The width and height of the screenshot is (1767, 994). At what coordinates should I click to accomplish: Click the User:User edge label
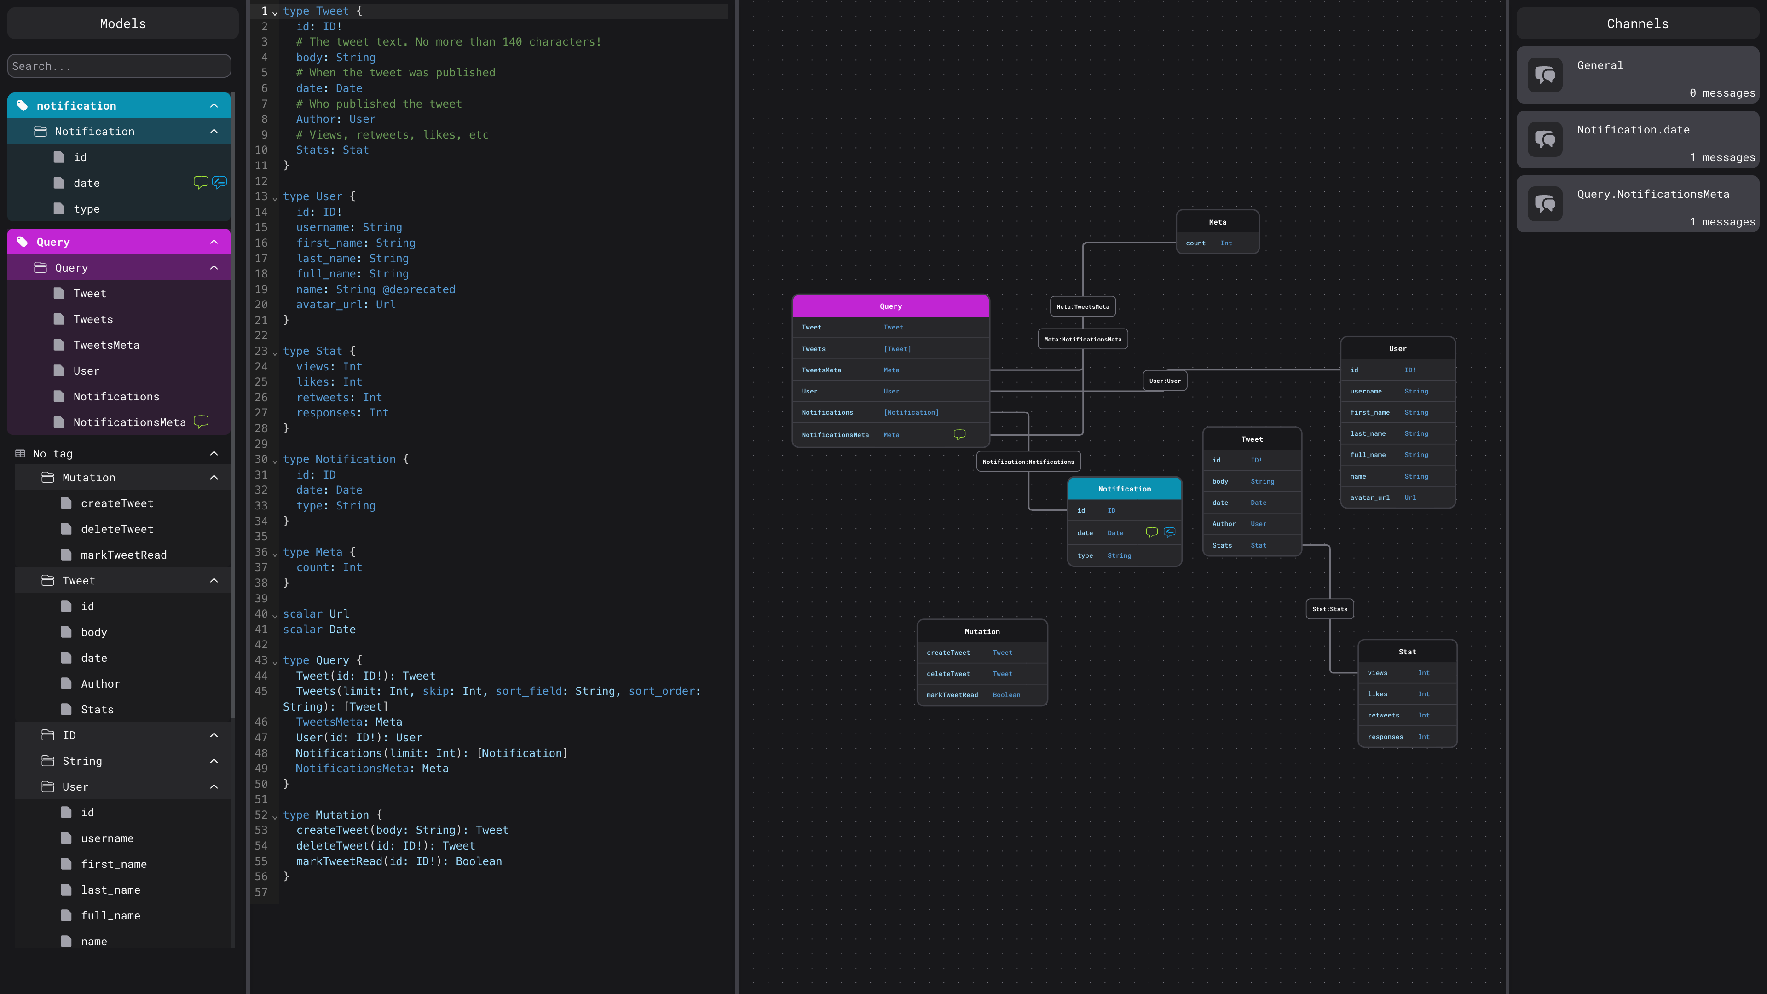1165,381
